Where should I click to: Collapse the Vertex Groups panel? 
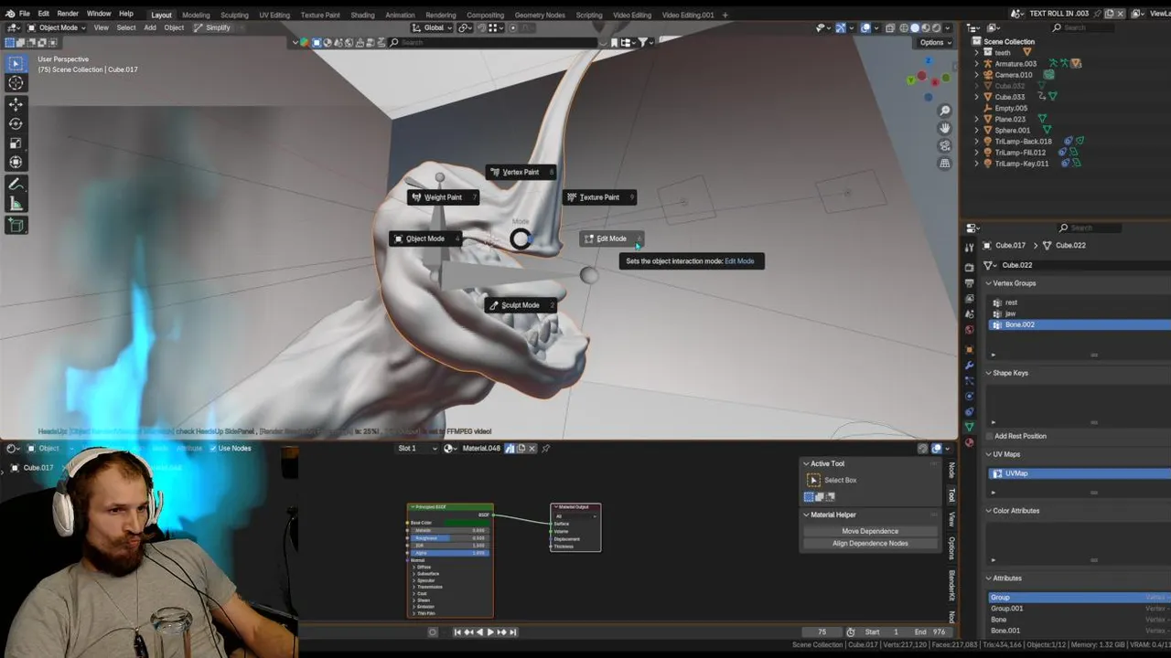(x=989, y=283)
